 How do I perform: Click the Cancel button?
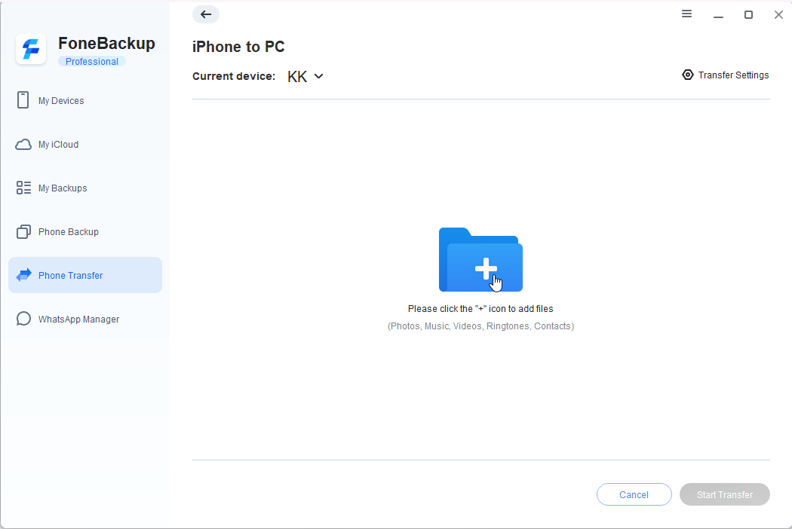(x=634, y=494)
